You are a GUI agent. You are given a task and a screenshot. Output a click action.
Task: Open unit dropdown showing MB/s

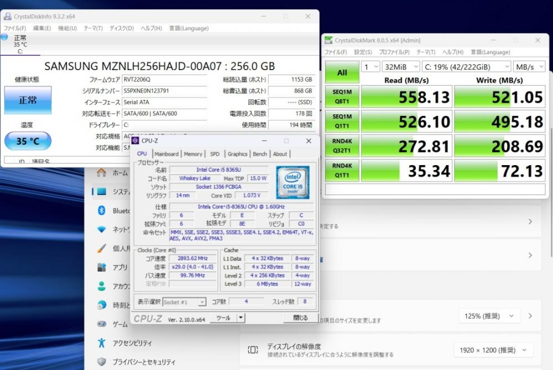coord(529,66)
